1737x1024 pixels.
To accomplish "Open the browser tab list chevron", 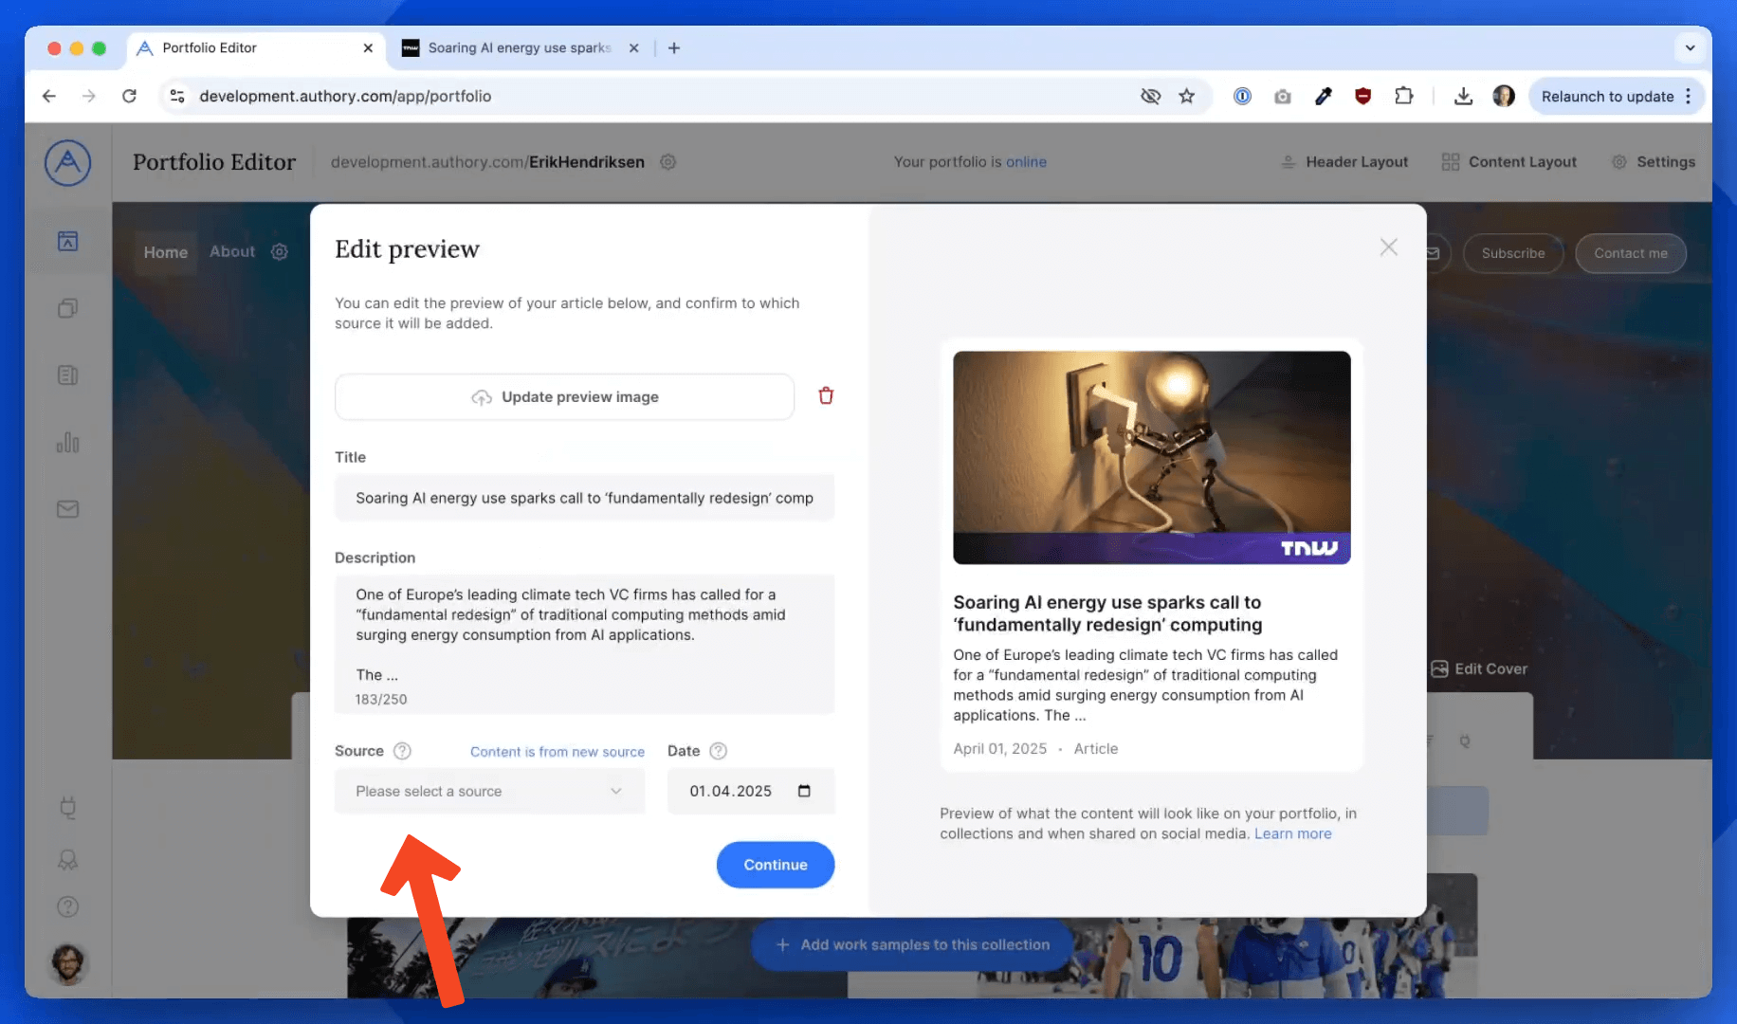I will tap(1690, 47).
